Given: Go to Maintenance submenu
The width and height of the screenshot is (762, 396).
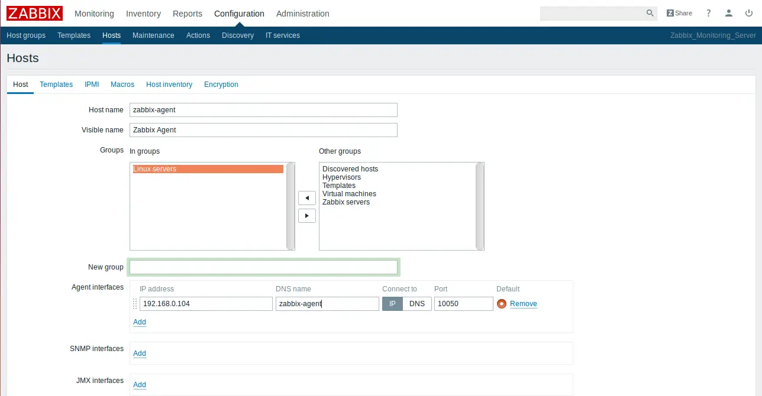Looking at the screenshot, I should pos(153,35).
